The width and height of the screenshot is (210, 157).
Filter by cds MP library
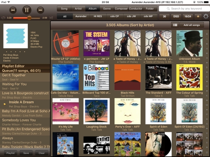148,16
